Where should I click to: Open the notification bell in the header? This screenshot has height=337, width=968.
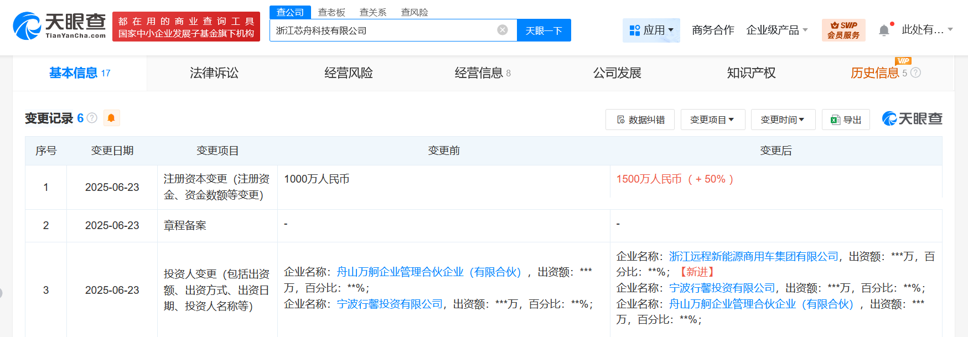(884, 30)
